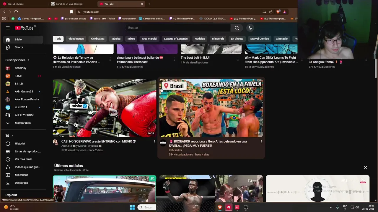Viewport: 378px width, 212px height.
Task: Go to Inicio in sidebar
Action: [x=23, y=39]
